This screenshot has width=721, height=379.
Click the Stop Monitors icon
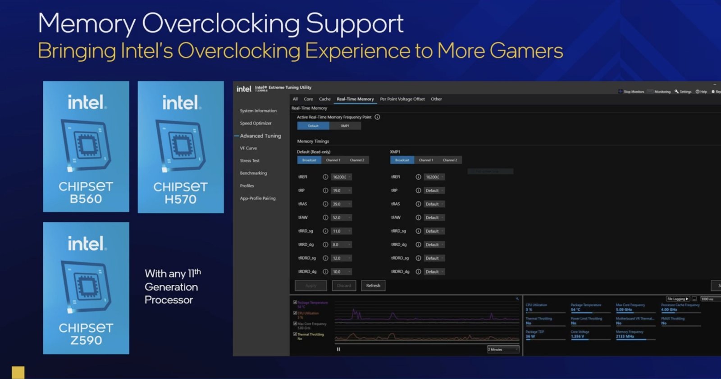pos(621,91)
